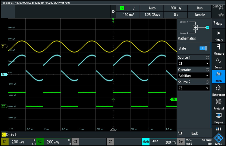This screenshot has width=226, height=146.
Task: Click the settings gear icon
Action: click(113, 12)
